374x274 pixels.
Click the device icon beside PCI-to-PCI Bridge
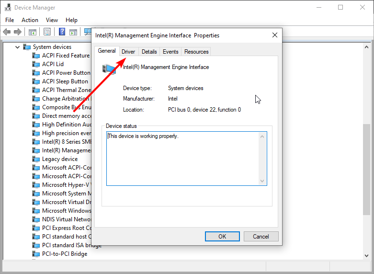tap(36, 254)
